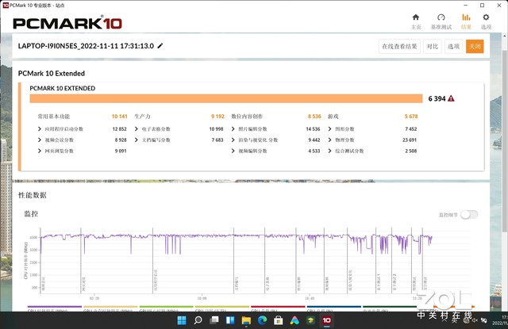Click the 游戏 score 5 678
This screenshot has width=508, height=329.
(x=411, y=117)
